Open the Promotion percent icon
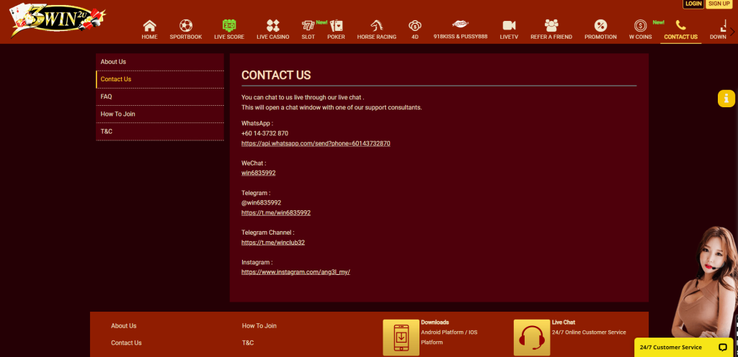Screen dimensions: 738x357 pyautogui.click(x=600, y=25)
